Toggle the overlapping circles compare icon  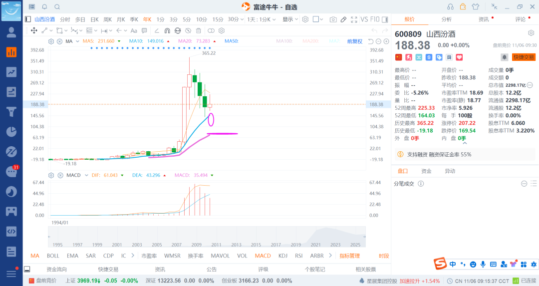pyautogui.click(x=211, y=30)
